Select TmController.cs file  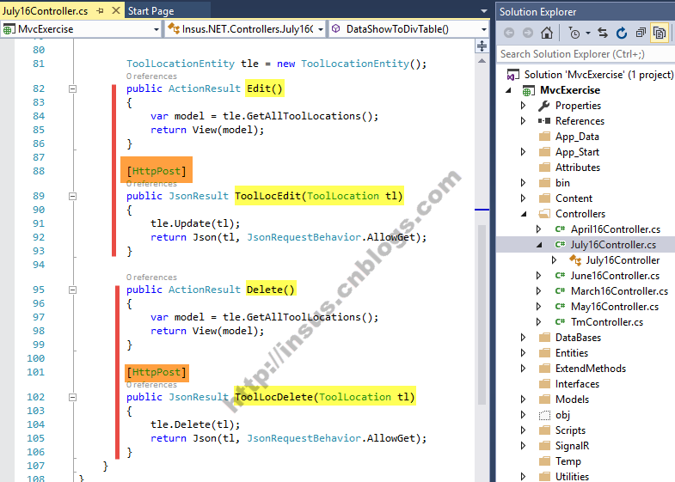pos(607,322)
